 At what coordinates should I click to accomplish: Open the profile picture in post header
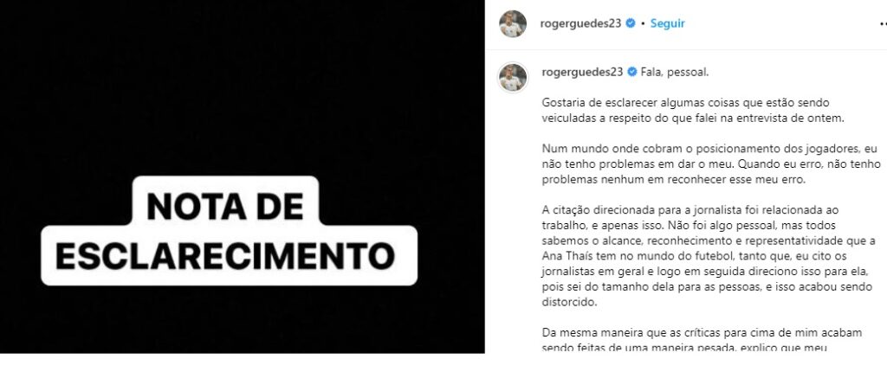click(x=513, y=23)
